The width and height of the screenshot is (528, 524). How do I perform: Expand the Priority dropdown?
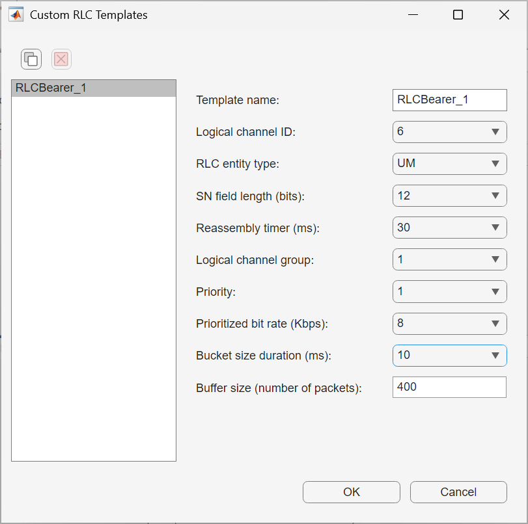coord(449,291)
